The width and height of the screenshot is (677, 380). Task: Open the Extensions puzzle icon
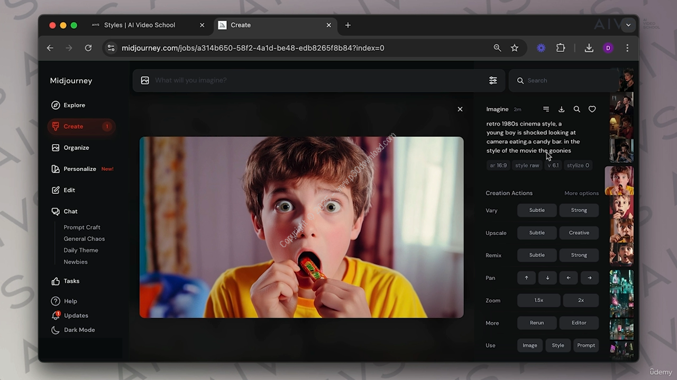tap(561, 48)
